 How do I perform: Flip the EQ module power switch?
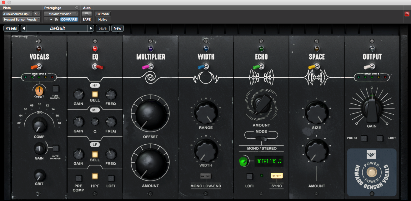(95, 66)
